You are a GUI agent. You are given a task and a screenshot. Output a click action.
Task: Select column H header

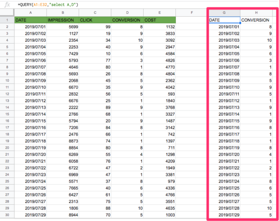pos(256,13)
